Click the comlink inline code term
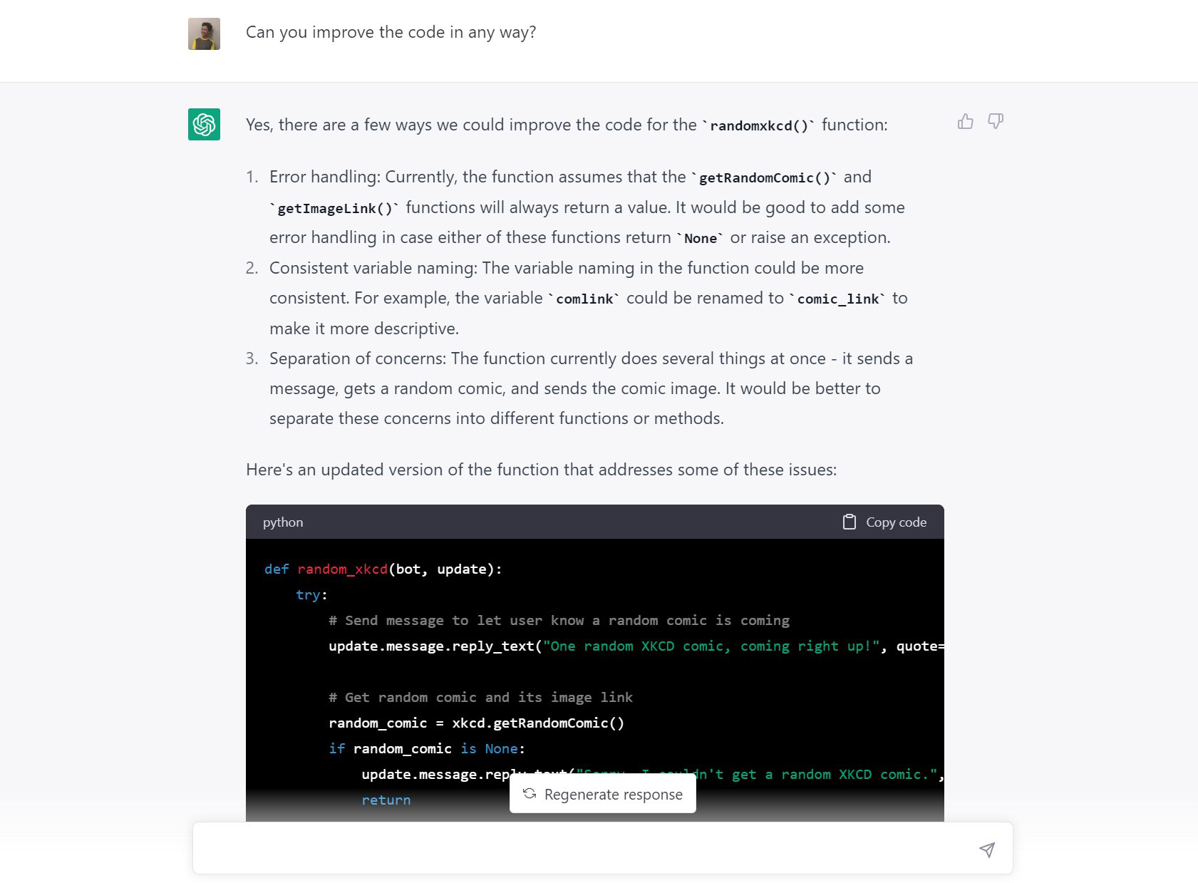 click(x=584, y=299)
